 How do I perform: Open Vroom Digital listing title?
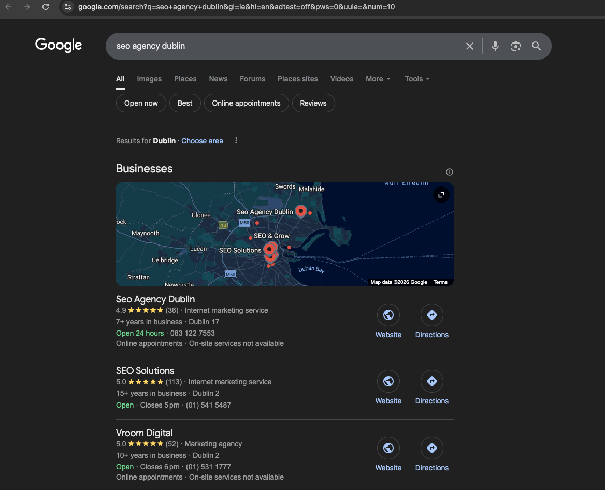coord(145,433)
